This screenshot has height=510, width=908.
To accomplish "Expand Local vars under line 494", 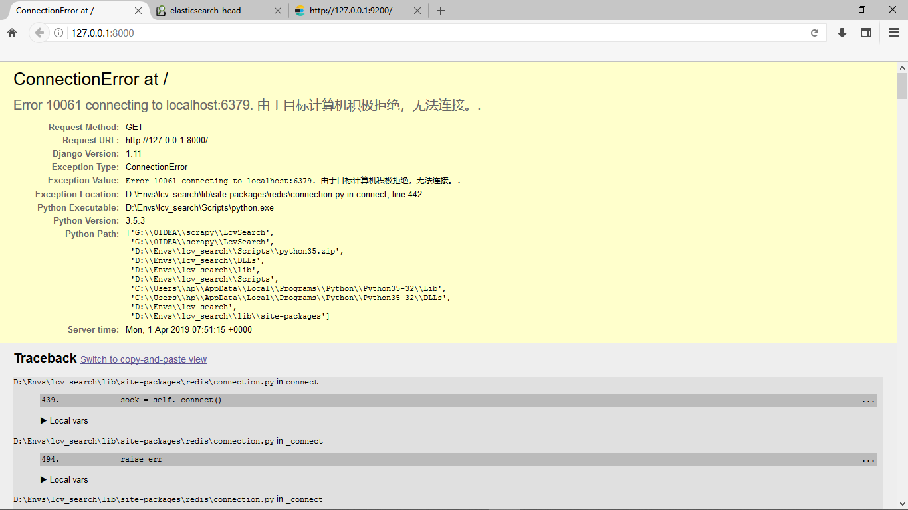I will pos(64,479).
